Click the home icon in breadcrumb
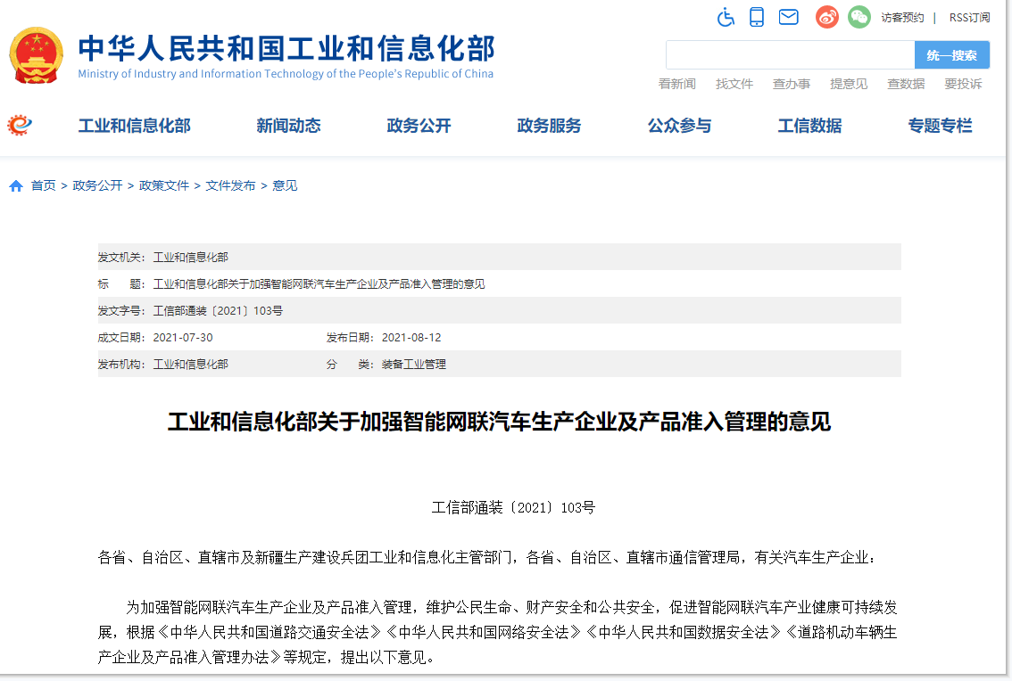 pyautogui.click(x=16, y=186)
